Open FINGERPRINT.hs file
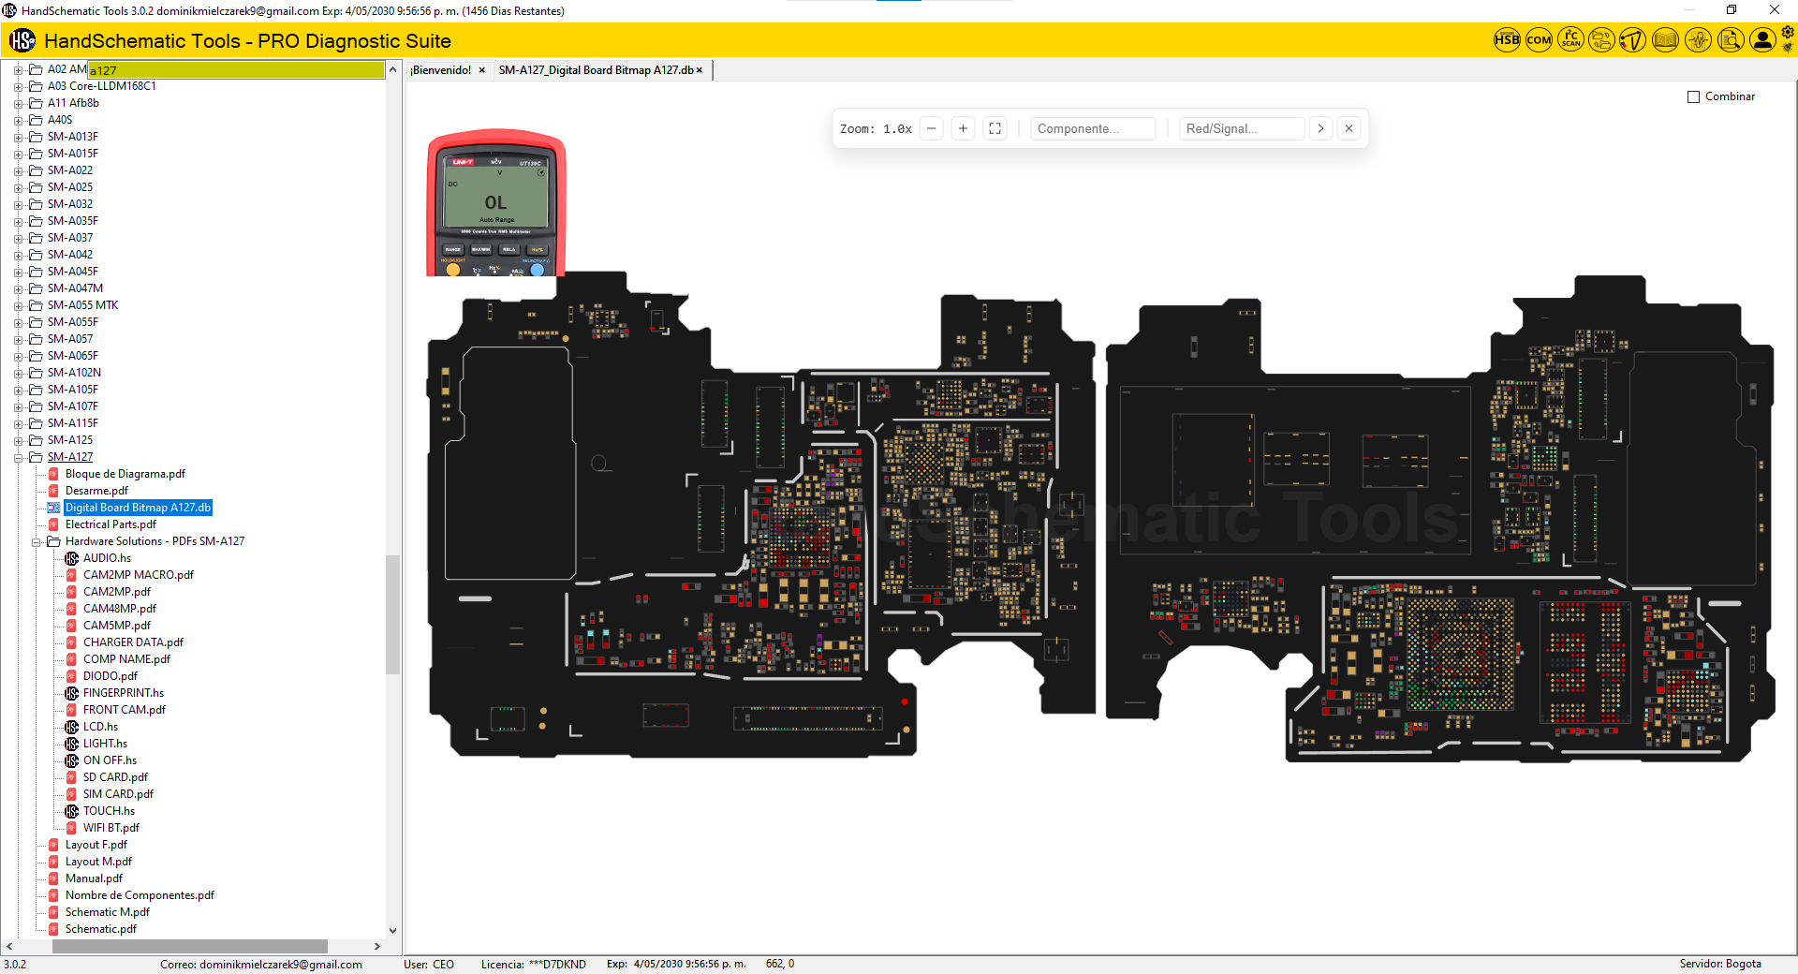 pyautogui.click(x=124, y=693)
